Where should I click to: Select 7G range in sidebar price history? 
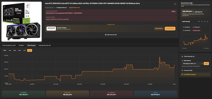[199, 22]
